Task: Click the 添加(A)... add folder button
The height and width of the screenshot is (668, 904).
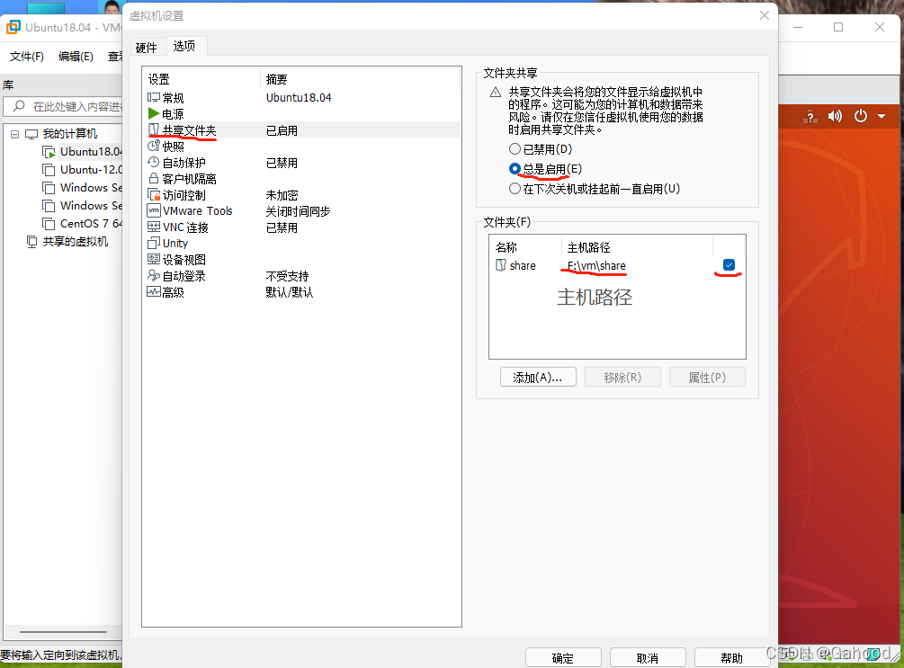Action: pos(538,377)
